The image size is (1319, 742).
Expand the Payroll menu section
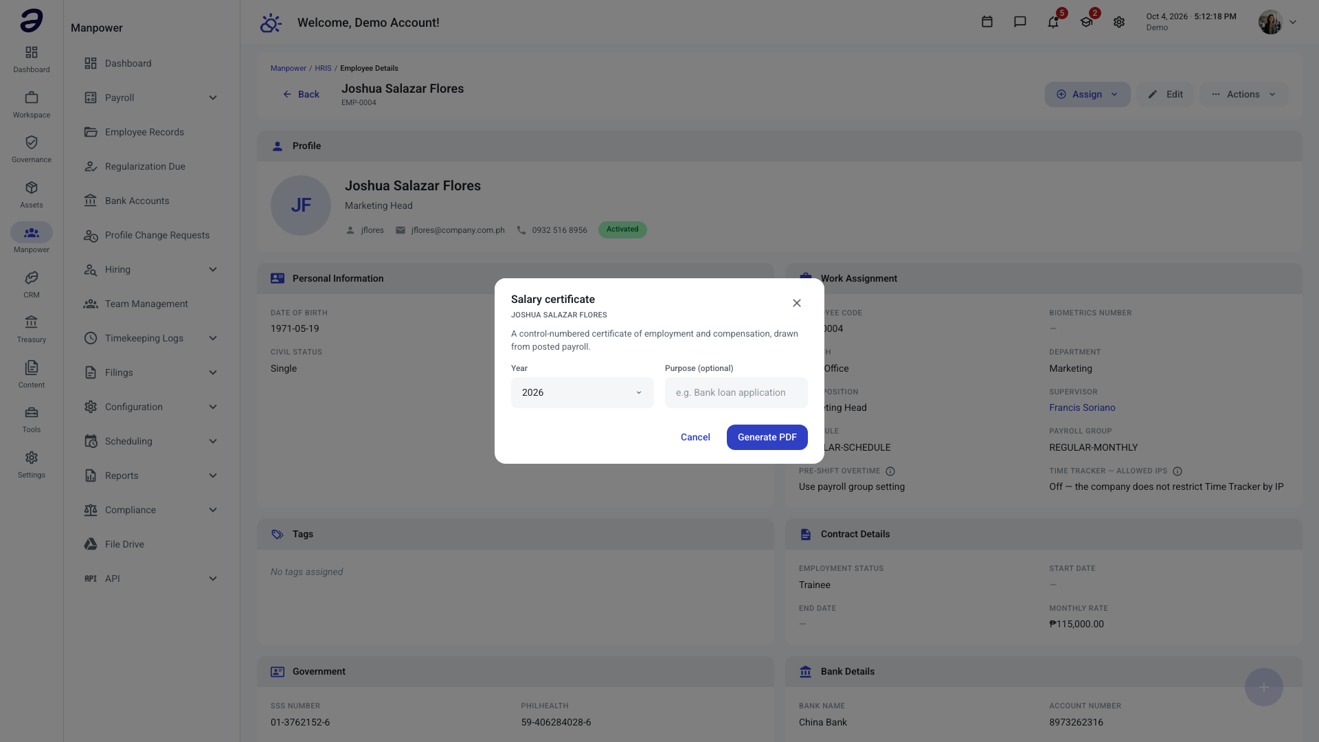tap(151, 98)
